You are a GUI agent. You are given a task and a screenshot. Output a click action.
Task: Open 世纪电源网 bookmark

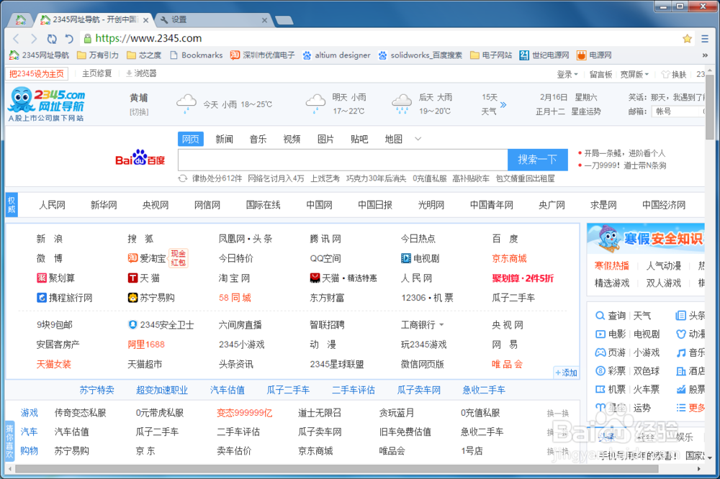click(544, 55)
